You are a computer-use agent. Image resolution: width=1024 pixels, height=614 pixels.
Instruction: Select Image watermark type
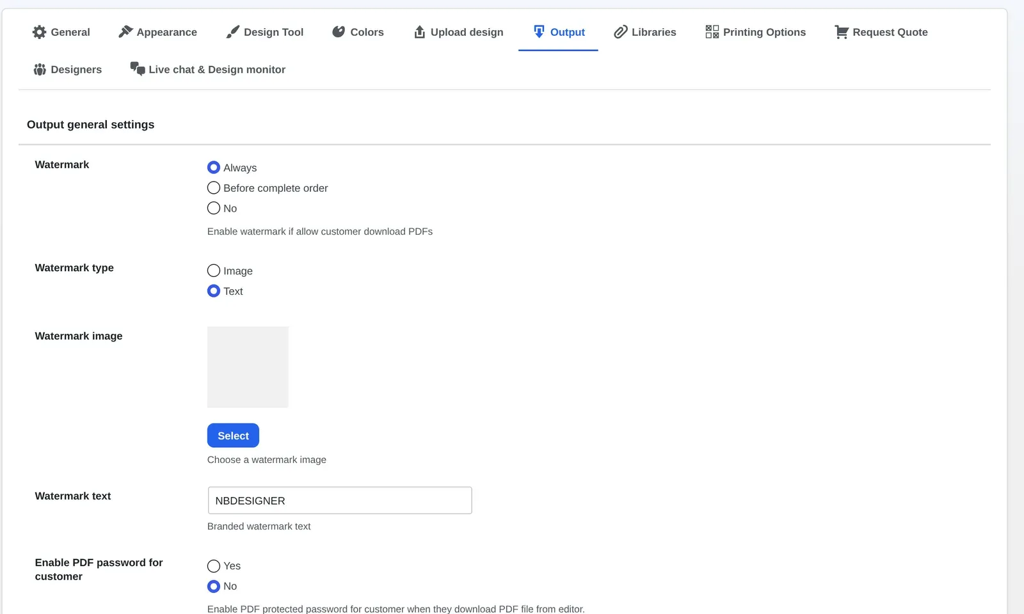tap(214, 271)
